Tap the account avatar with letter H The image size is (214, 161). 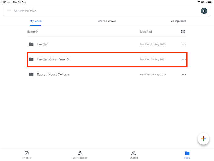coord(204,11)
